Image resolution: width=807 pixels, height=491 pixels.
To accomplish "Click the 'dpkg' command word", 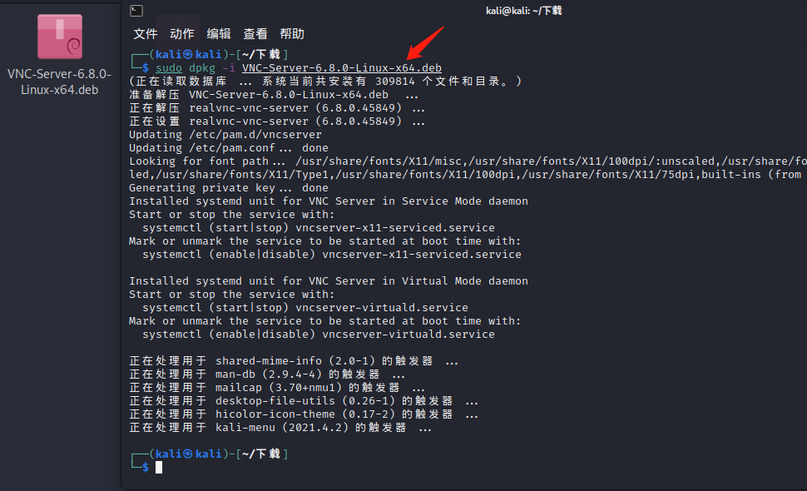I will [x=201, y=68].
